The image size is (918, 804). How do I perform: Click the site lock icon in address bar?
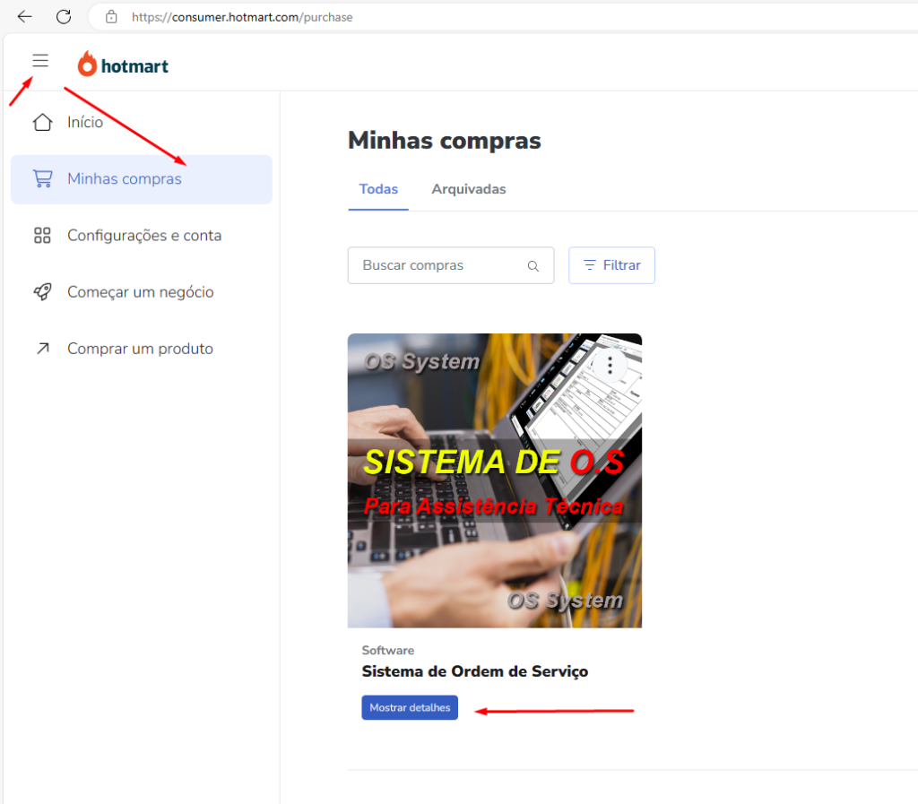click(111, 17)
